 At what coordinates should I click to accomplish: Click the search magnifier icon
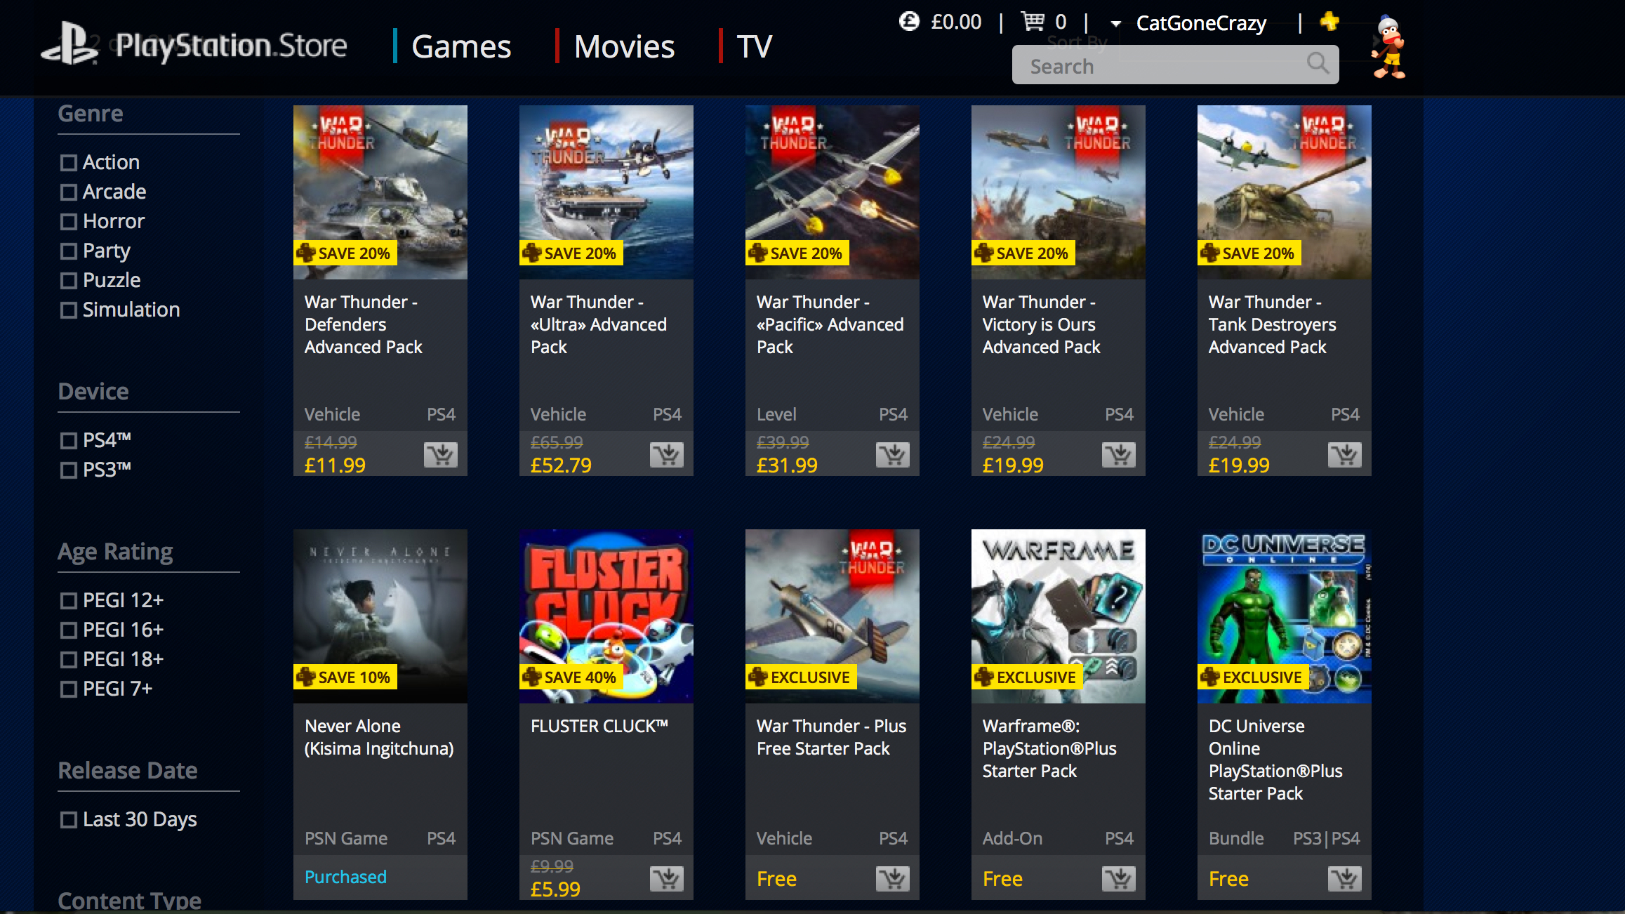click(x=1318, y=64)
